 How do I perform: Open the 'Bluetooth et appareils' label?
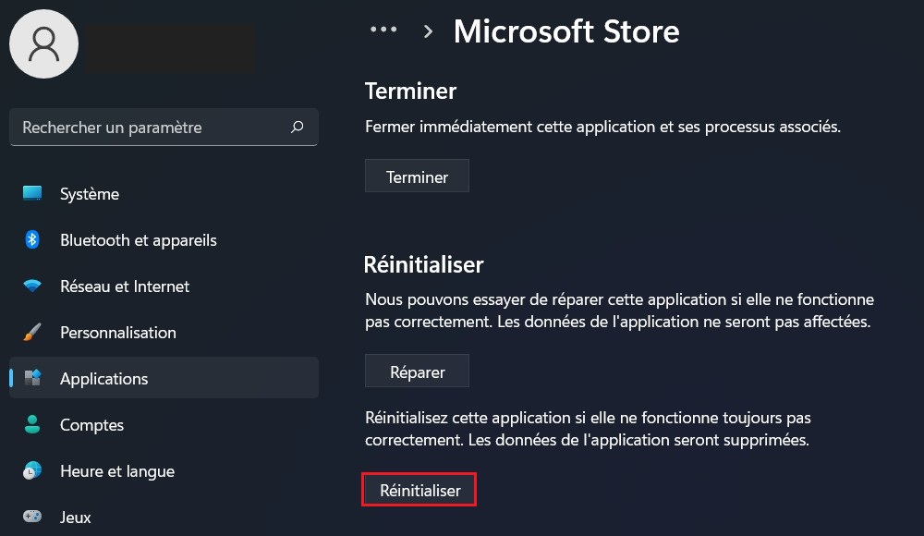click(139, 240)
